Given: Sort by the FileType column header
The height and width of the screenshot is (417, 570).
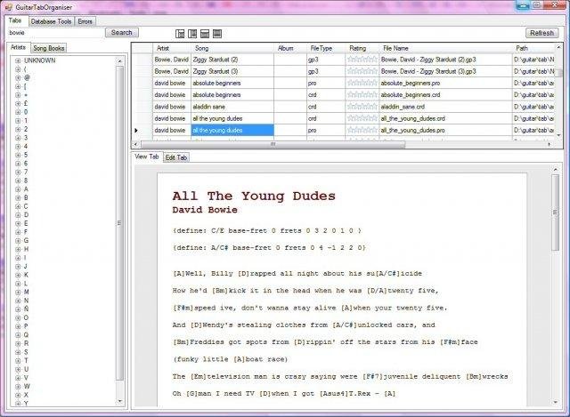Looking at the screenshot, I should (x=326, y=48).
